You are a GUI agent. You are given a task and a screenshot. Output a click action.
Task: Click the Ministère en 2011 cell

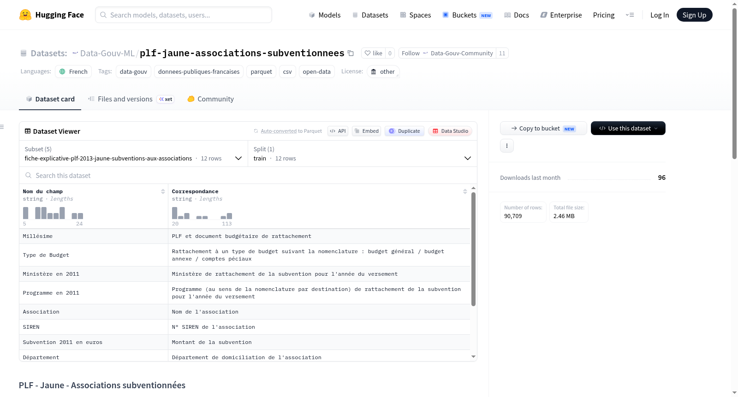[x=94, y=274]
